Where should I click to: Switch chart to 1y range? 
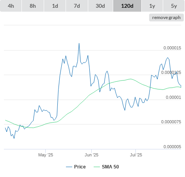(x=152, y=6)
